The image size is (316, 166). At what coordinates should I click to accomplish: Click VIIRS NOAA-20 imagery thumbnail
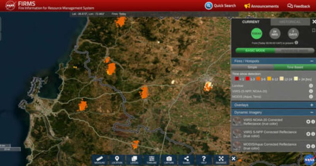237,122
